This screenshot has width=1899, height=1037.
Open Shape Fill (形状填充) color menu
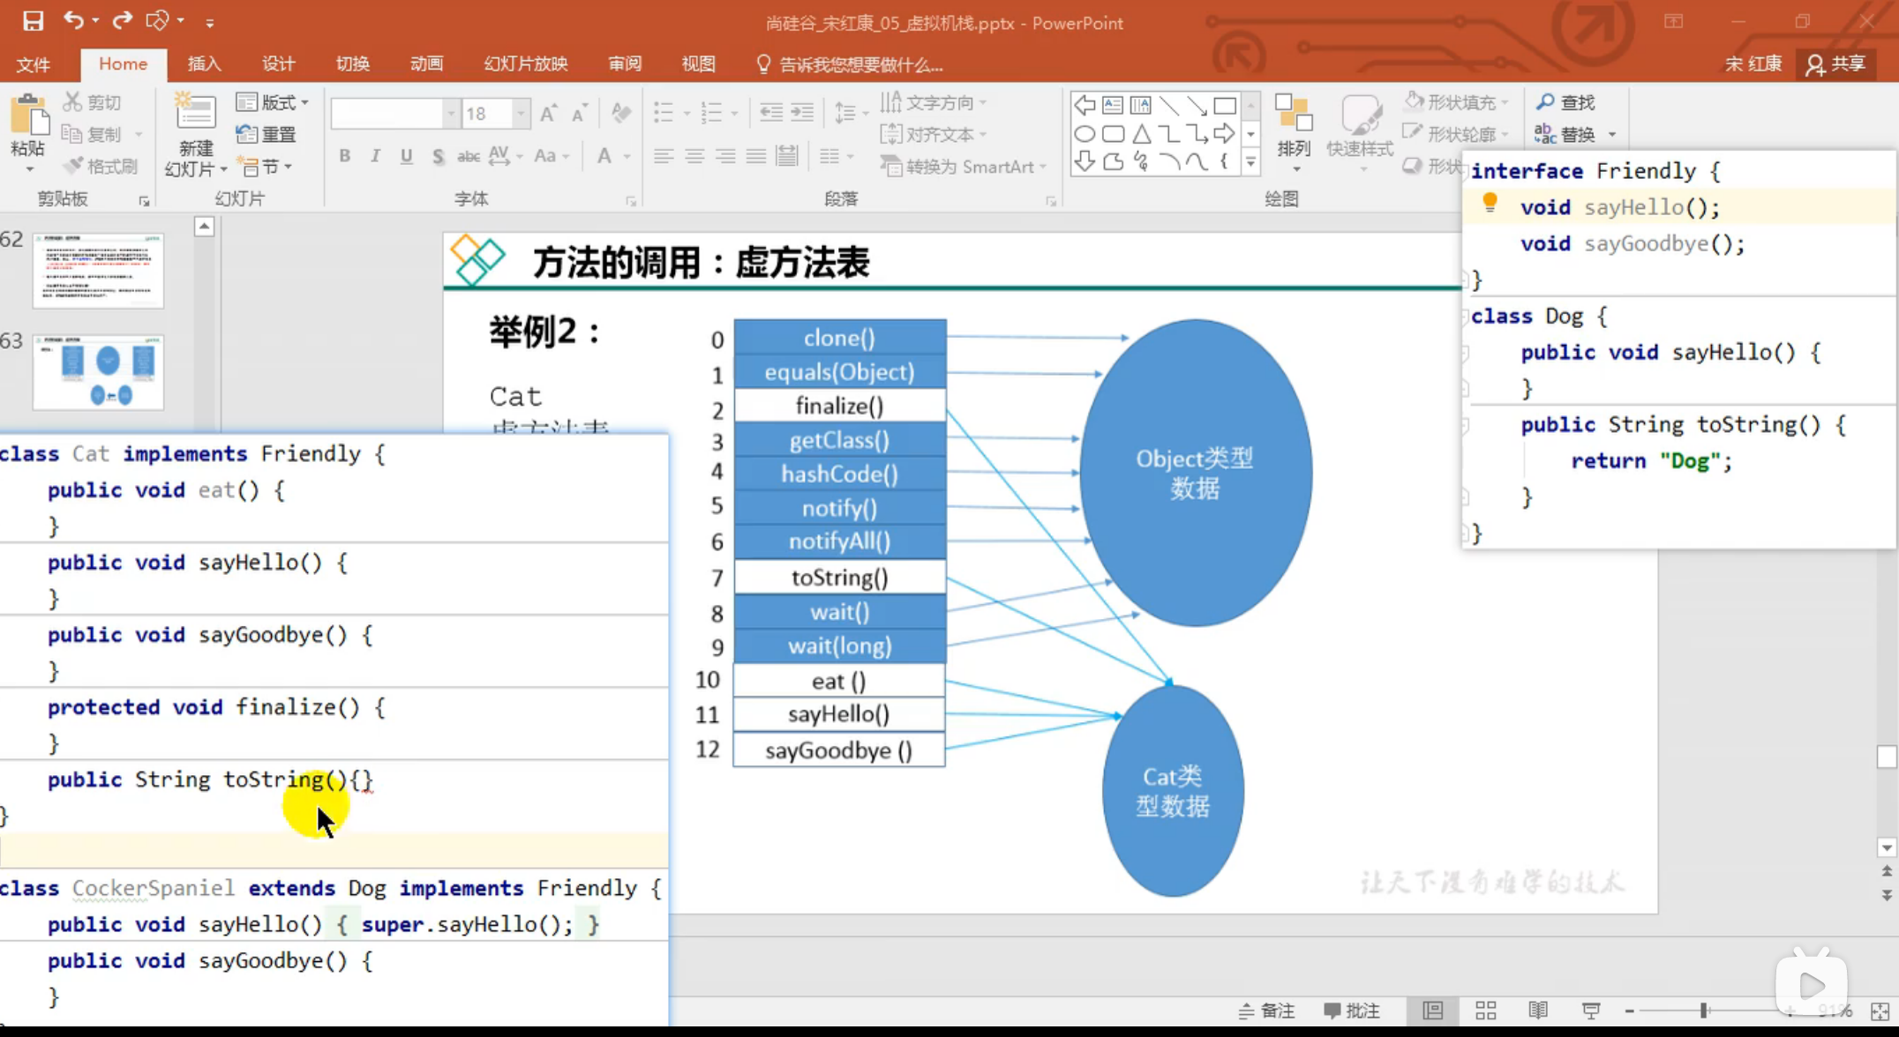pos(1457,102)
